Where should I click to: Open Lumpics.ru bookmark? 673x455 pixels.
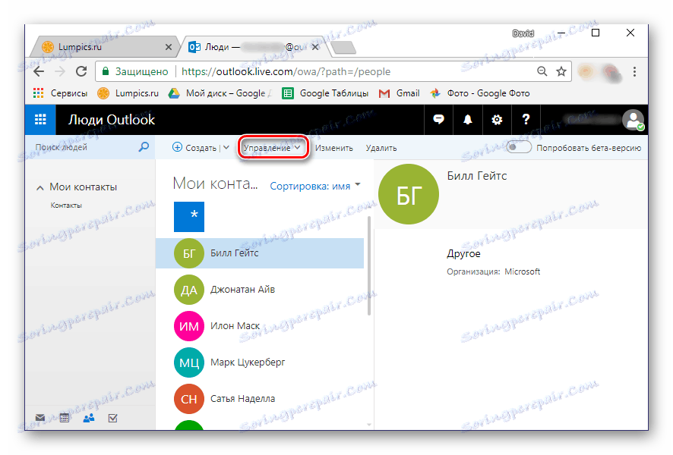pos(128,93)
